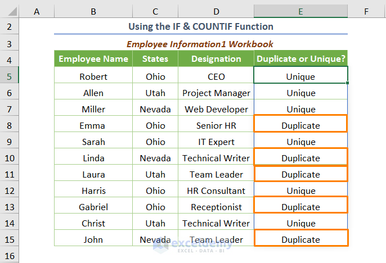
Task: Select the 'Employee Name' header cell
Action: 93,59
